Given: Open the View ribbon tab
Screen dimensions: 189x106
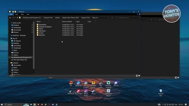Looking at the screenshot, I should tap(28, 14).
